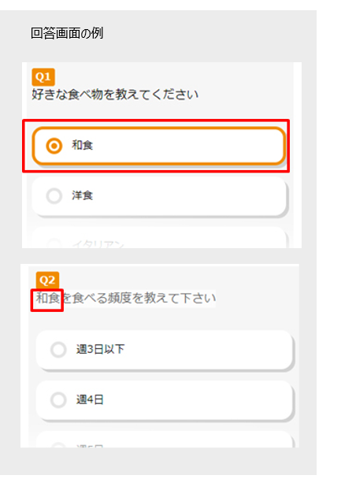Screen dimensions: 341x490
Task: Select the 和食 radio button circle
Action: [54, 146]
